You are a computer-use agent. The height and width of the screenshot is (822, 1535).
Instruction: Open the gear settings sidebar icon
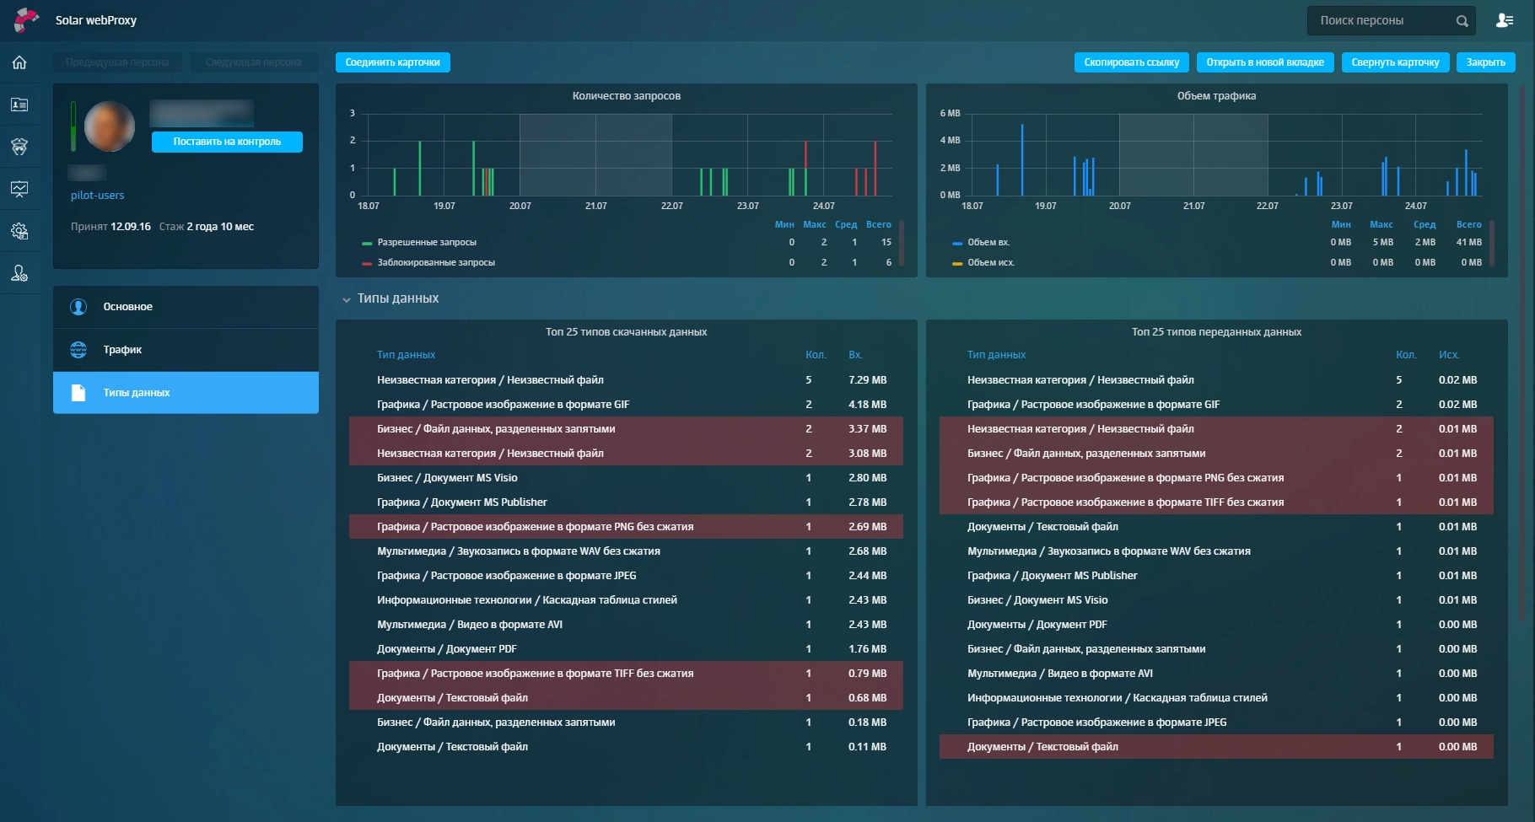tap(19, 231)
